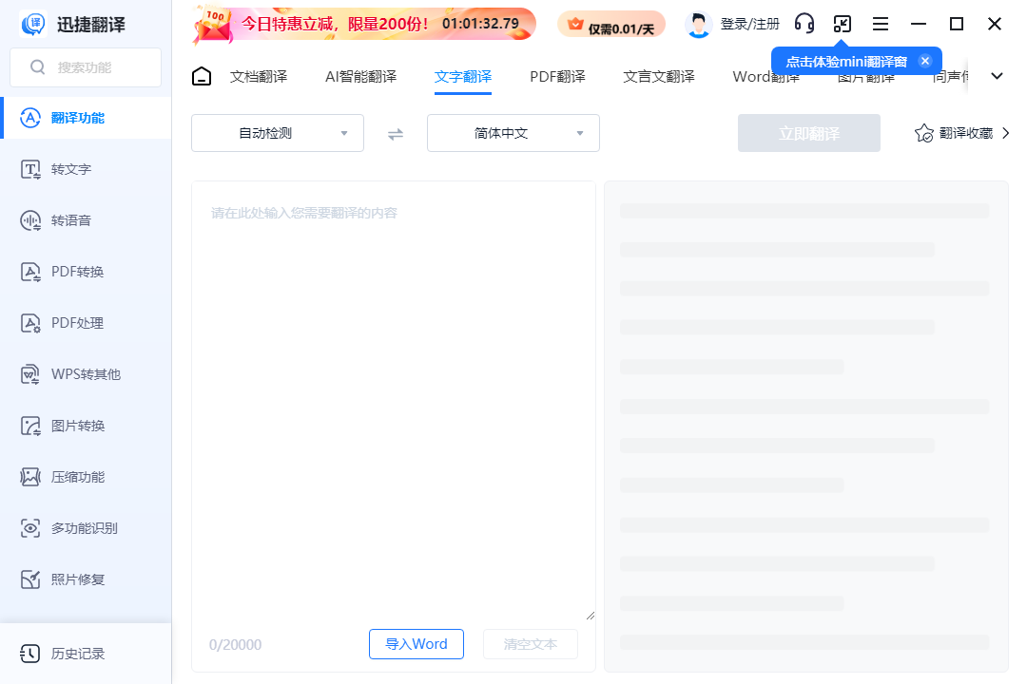Screen dimensions: 1027x684
Task: Open customer service headset icon
Action: click(x=804, y=24)
